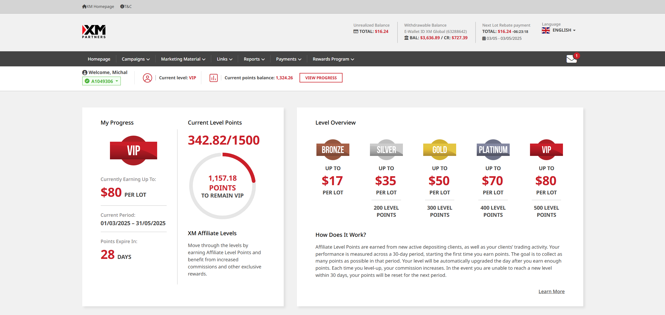
Task: Click the VIP badge in Level Overview
Action: coord(546,150)
